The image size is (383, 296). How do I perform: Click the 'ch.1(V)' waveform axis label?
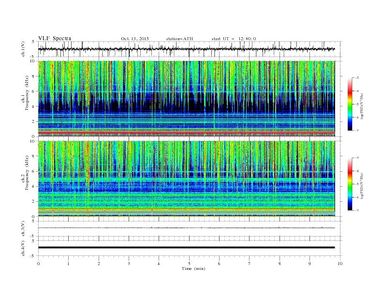coord(23,49)
